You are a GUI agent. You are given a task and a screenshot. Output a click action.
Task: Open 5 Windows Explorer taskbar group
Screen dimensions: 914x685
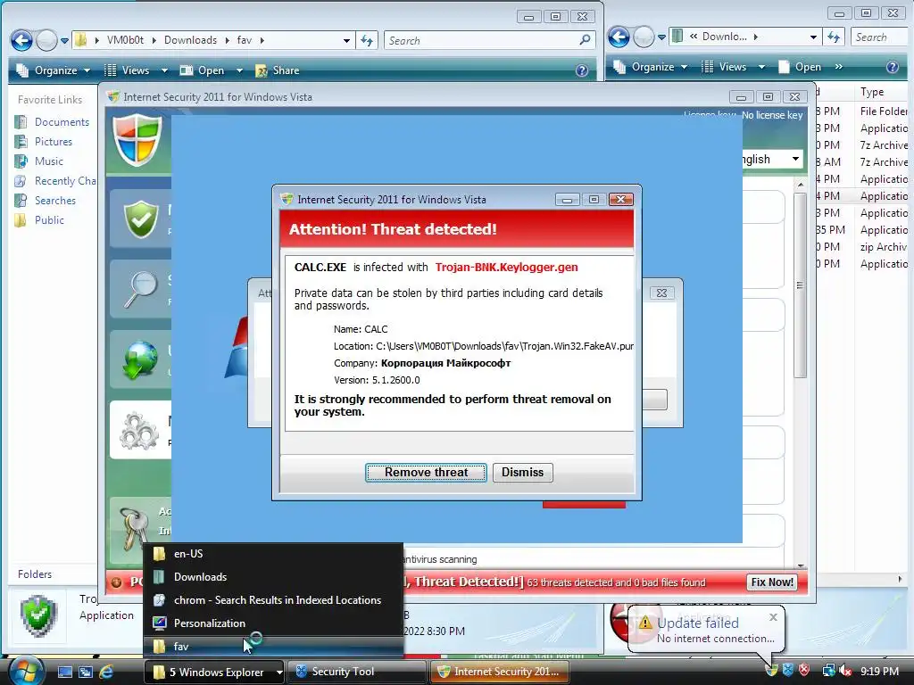213,672
